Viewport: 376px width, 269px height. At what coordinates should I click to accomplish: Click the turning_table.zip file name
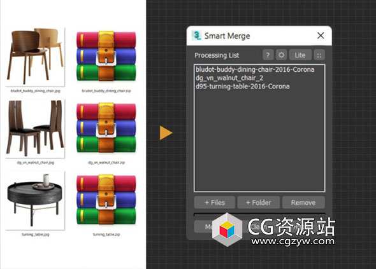click(x=106, y=235)
